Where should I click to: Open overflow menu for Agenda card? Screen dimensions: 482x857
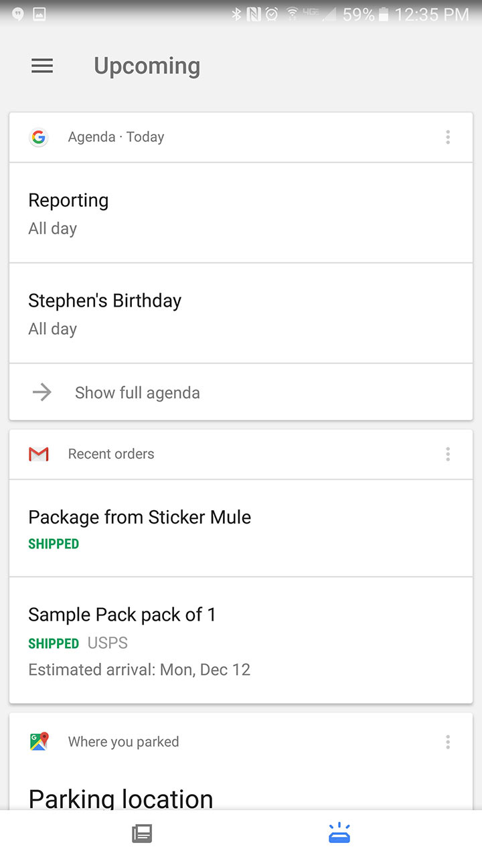448,137
